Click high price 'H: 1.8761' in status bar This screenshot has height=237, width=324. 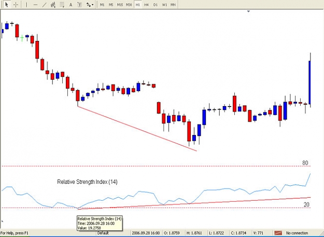tap(194, 233)
